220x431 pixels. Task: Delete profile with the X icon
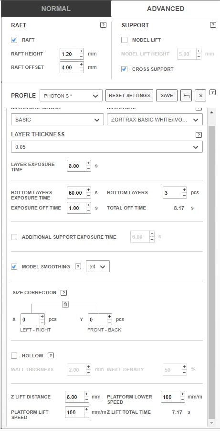(x=200, y=96)
